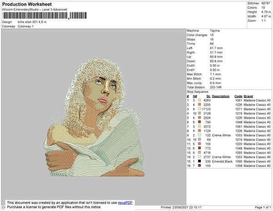This screenshot has width=273, height=211.
Task: Click the Total Bobbin value 203.14ft
Action: pyautogui.click(x=216, y=87)
